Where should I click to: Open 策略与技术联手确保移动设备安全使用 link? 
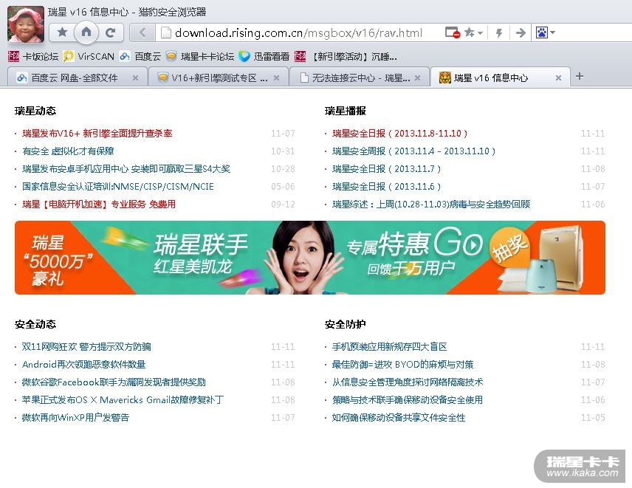pyautogui.click(x=408, y=399)
